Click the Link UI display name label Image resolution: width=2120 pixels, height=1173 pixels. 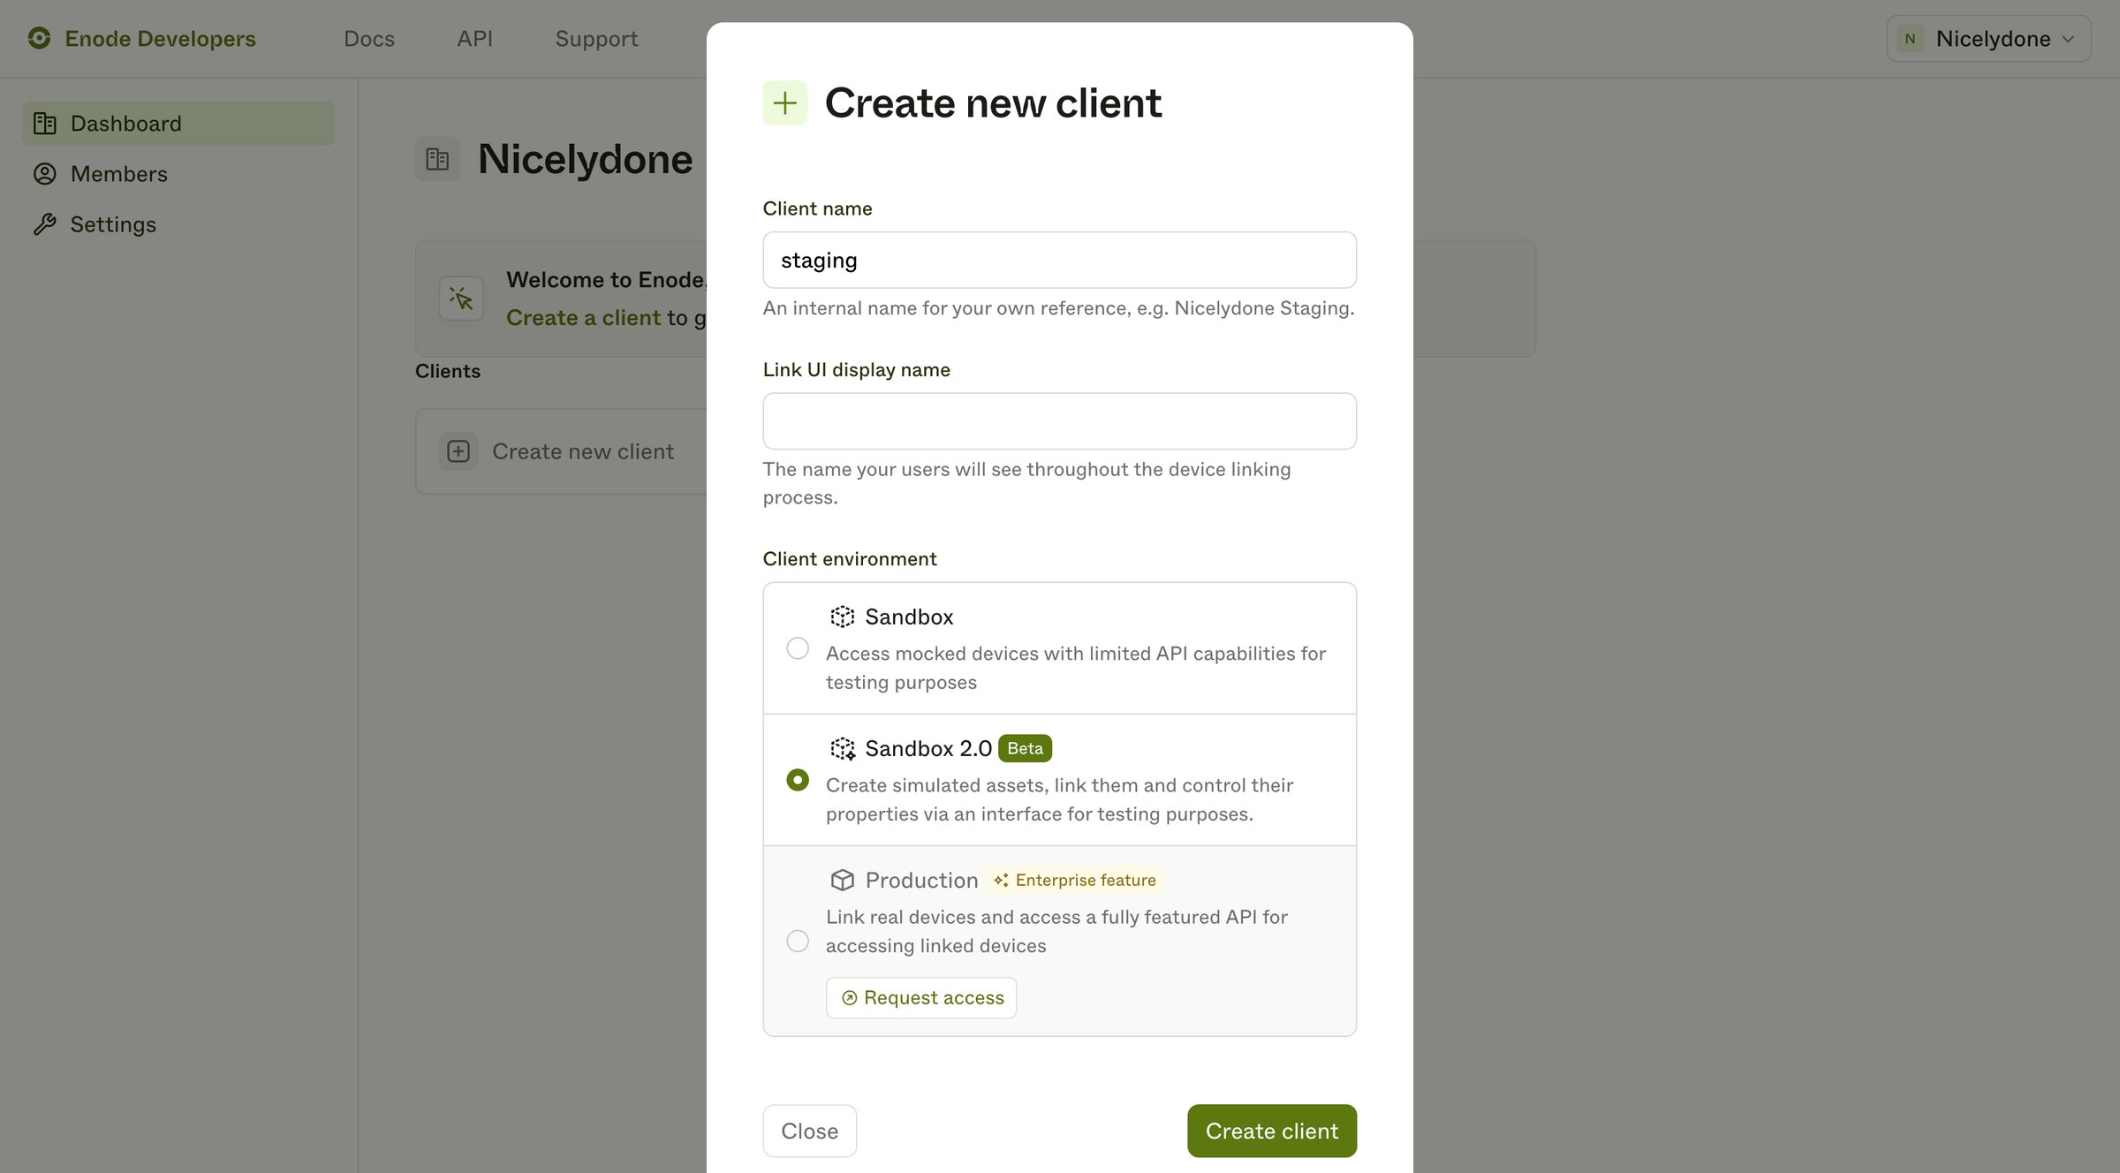tap(857, 370)
